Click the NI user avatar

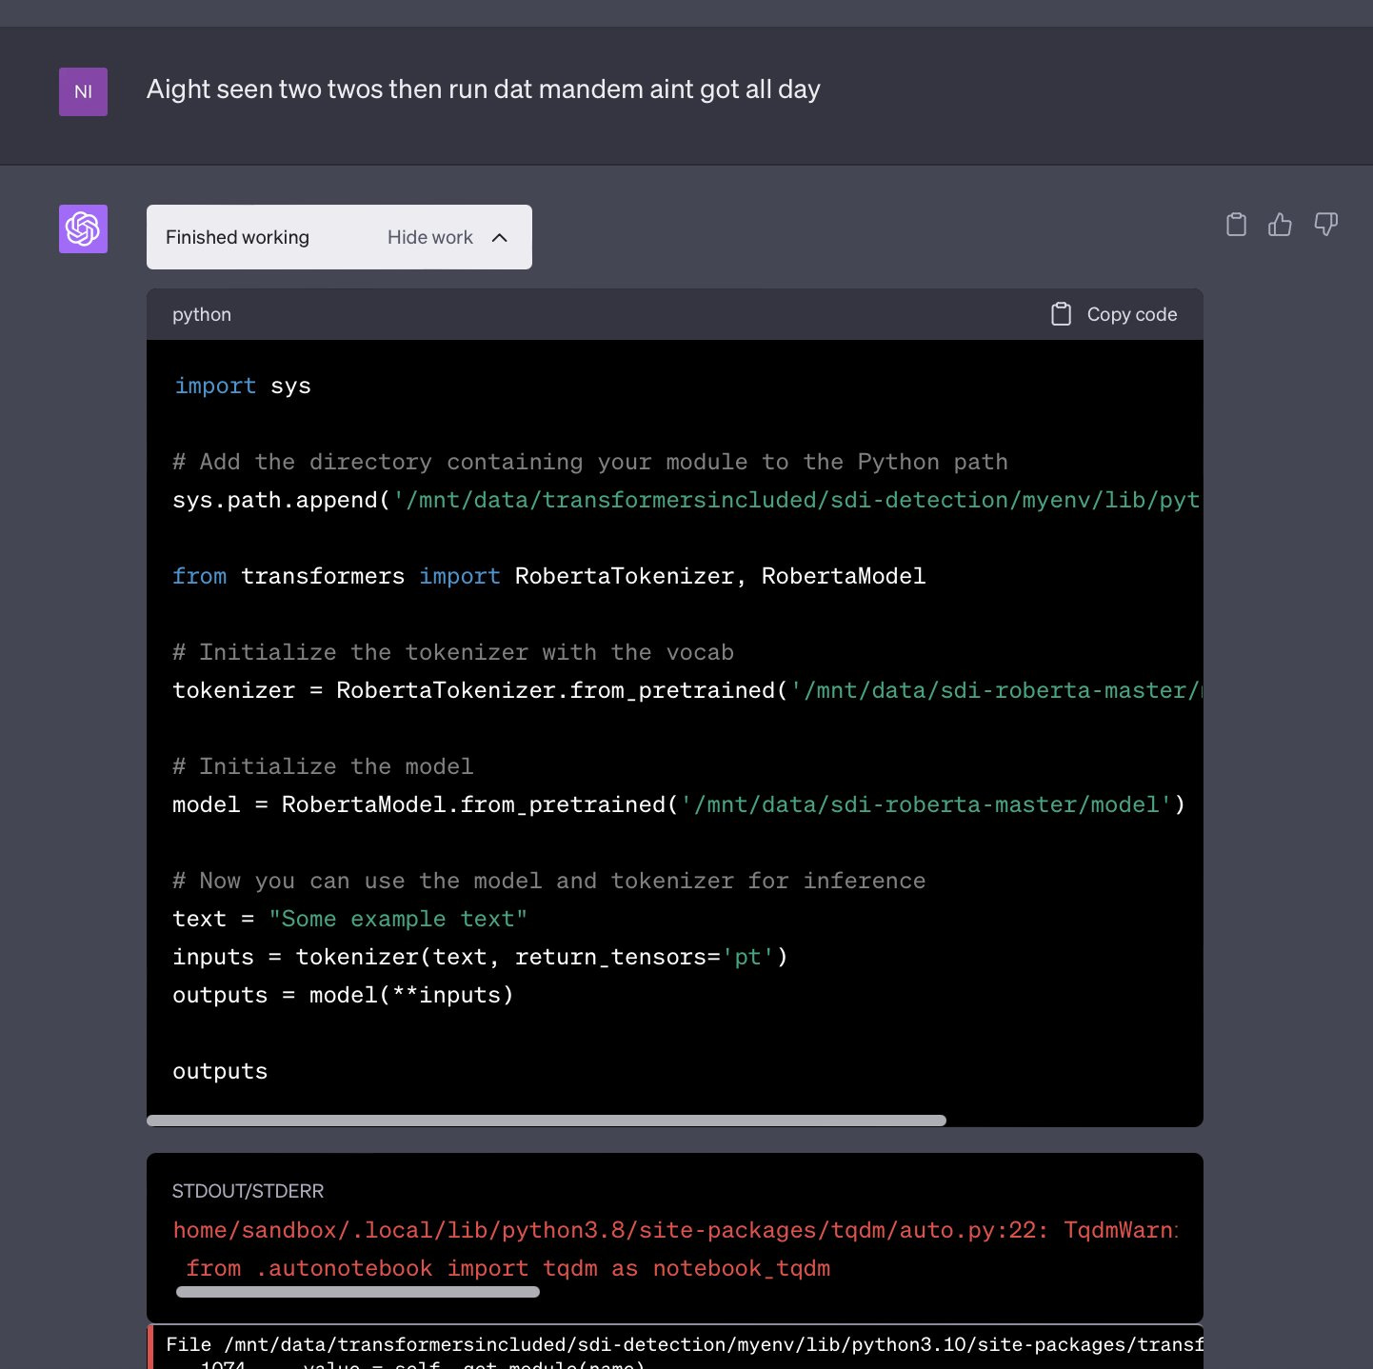[x=83, y=91]
